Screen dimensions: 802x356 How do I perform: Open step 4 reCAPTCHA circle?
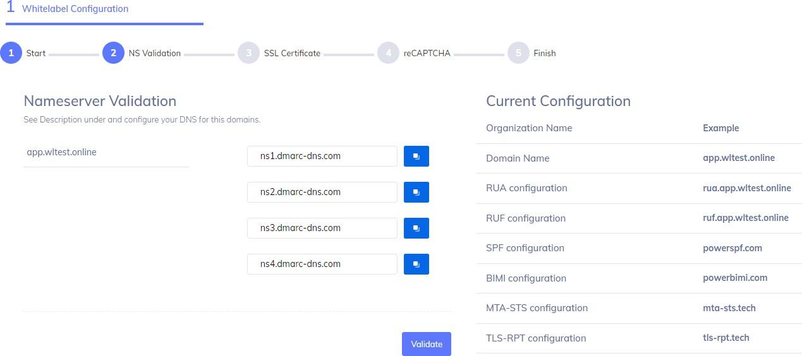pyautogui.click(x=388, y=53)
